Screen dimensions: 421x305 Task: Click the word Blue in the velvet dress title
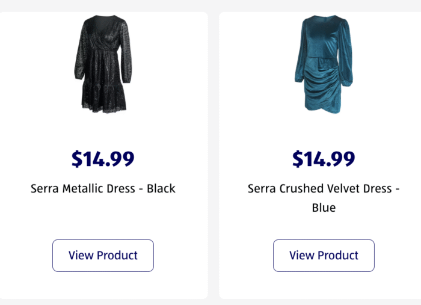point(324,208)
